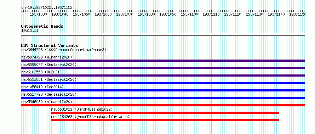Open variant nsv1056419 (Coe2014)

pos(42,87)
